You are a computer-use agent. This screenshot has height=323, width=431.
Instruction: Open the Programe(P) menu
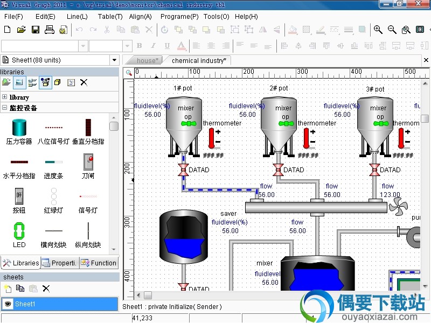point(179,17)
